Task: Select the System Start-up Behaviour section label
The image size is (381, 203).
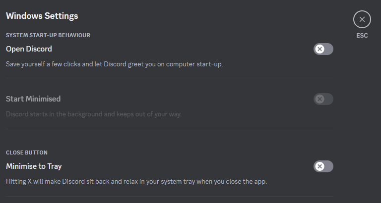Action: [x=48, y=35]
